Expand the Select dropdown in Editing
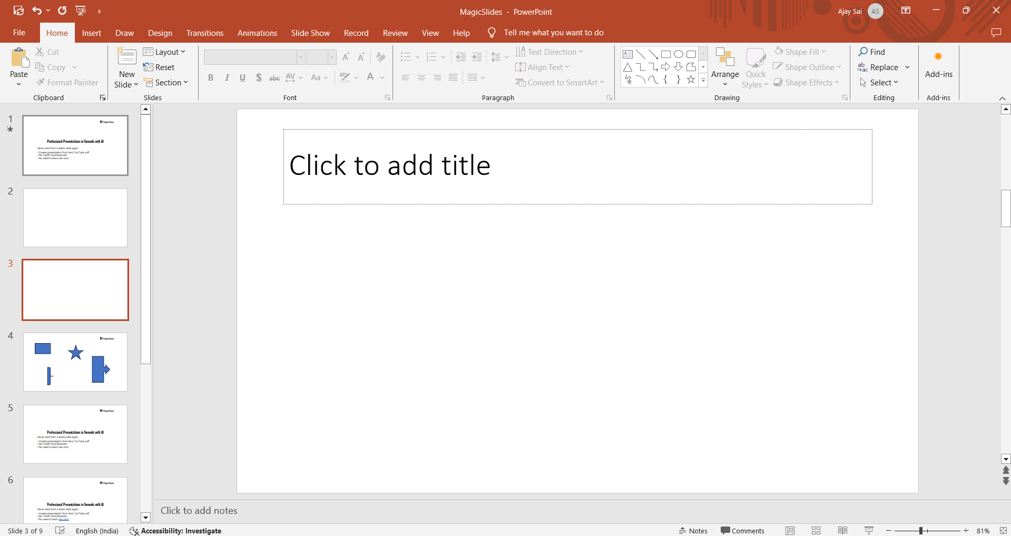This screenshot has height=536, width=1011. click(x=879, y=83)
